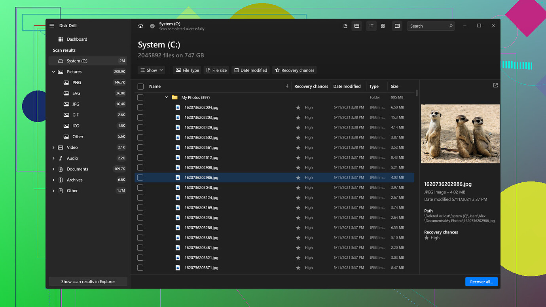Toggle the preview side panel icon
546x307 pixels.
[397, 26]
